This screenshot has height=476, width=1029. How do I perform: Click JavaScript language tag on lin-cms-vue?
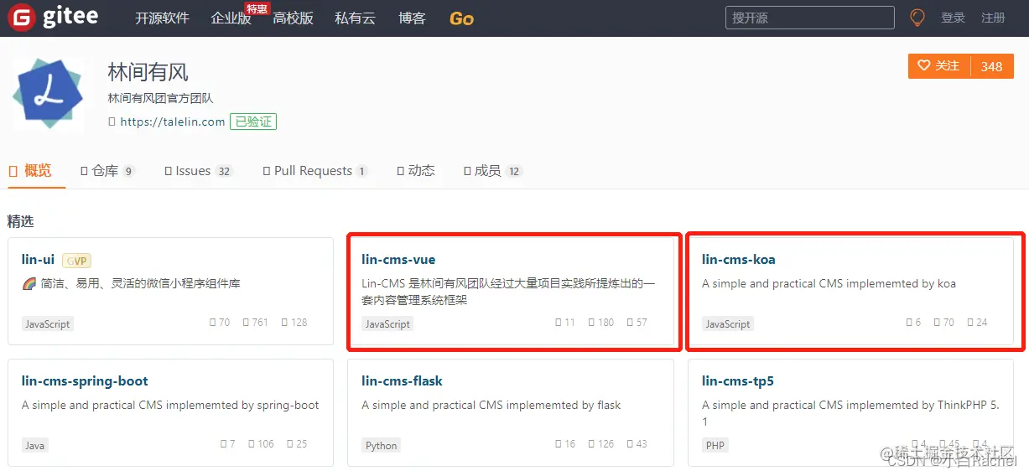coord(387,323)
